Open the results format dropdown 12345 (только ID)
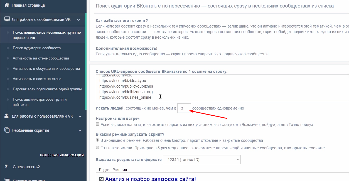 (202, 160)
